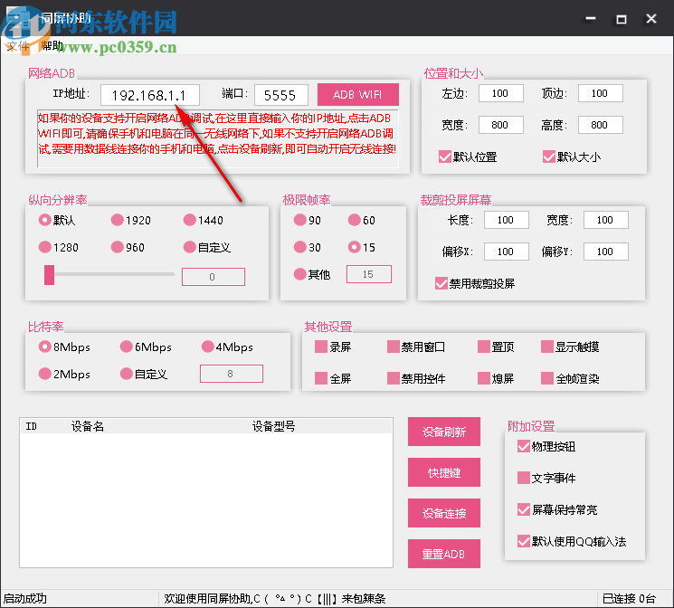The height and width of the screenshot is (608, 674).
Task: Click the 设备刷新 button
Action: [x=443, y=432]
